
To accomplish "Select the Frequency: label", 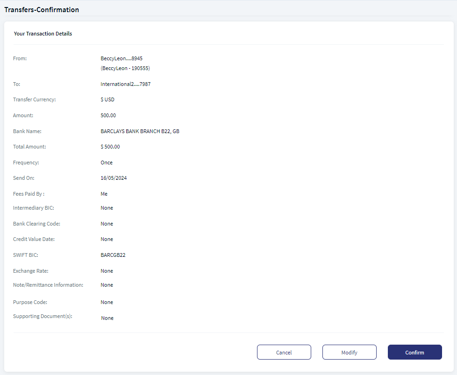I will click(26, 163).
